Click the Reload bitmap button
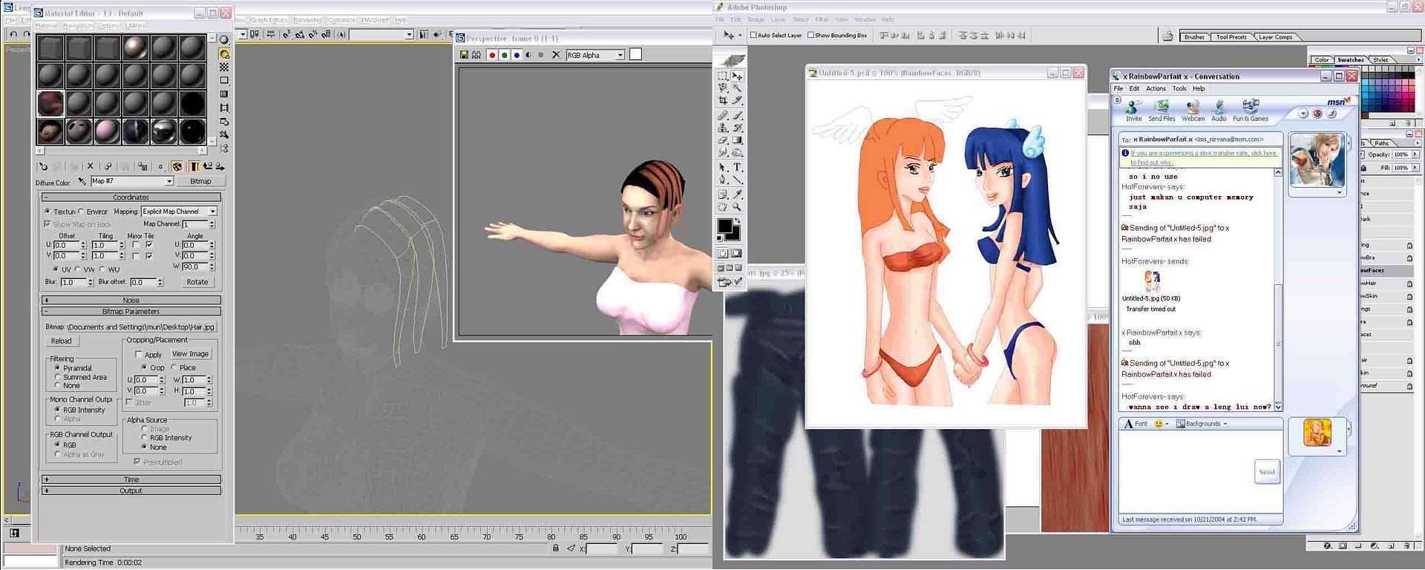The height and width of the screenshot is (570, 1425). pos(62,341)
